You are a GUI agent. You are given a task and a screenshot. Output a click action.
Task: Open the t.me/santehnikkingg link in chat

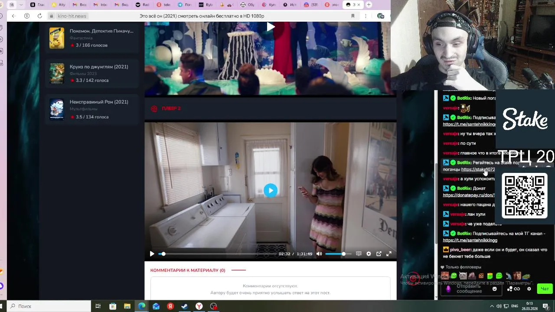tap(470, 240)
